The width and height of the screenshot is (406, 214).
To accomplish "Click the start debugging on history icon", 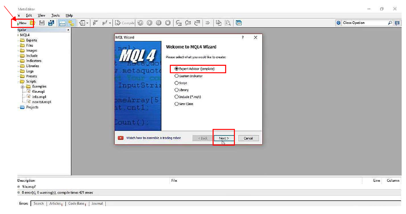I will tap(140, 23).
